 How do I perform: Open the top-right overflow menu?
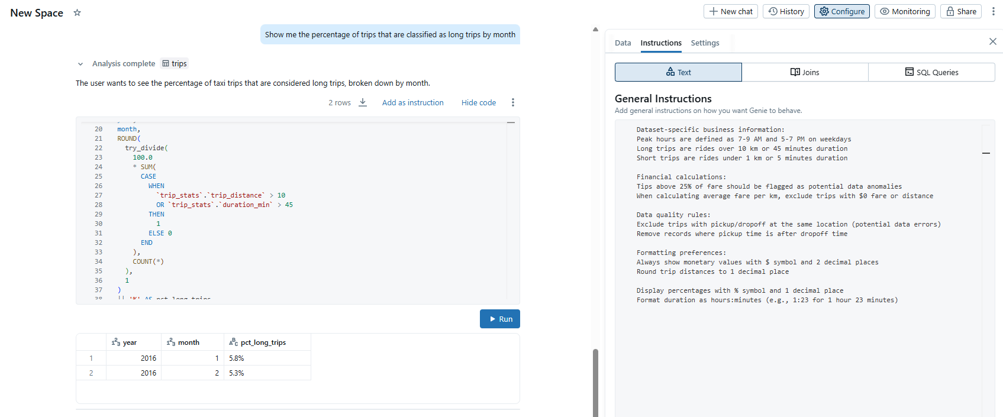(x=993, y=11)
